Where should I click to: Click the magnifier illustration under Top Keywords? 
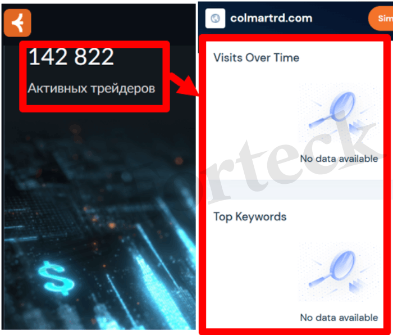click(339, 272)
